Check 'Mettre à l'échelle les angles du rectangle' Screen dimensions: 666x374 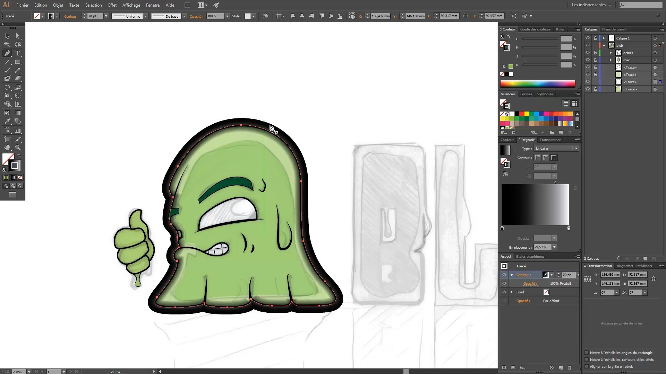(587, 353)
